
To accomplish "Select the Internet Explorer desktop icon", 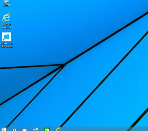I will click(7, 18).
